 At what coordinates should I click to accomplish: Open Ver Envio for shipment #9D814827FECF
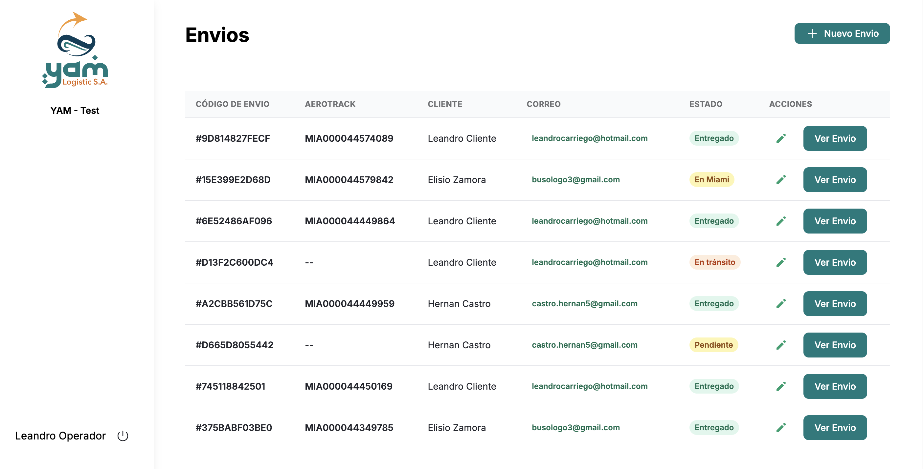[x=835, y=138]
